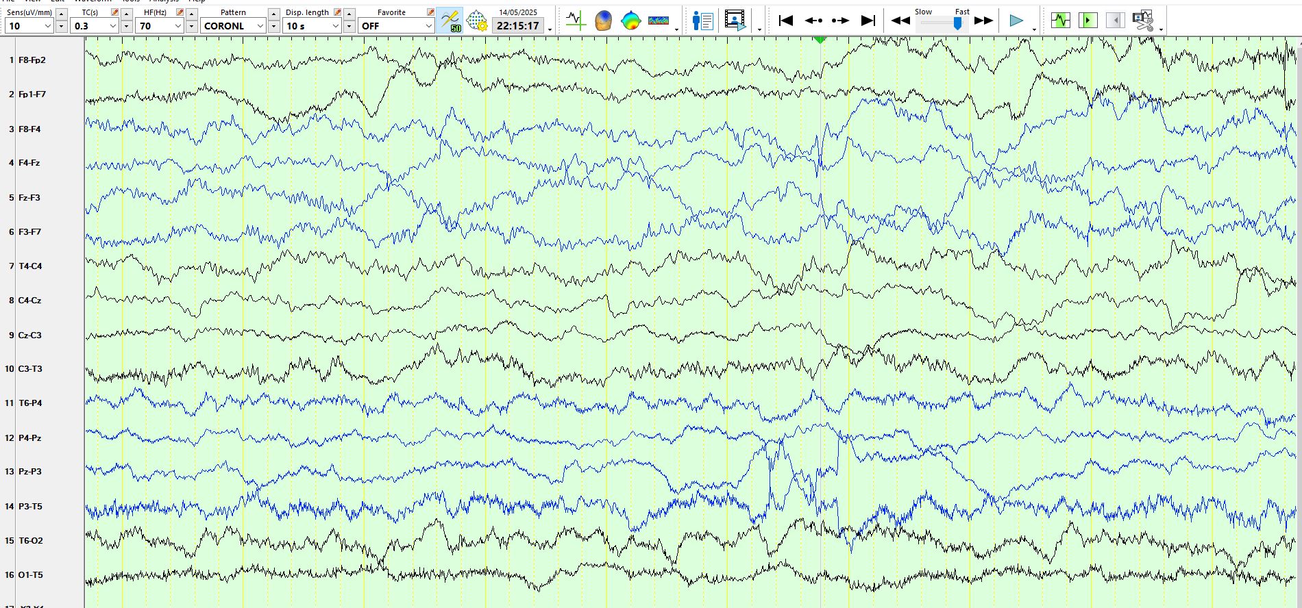Select channel label C3-T3
The width and height of the screenshot is (1302, 608).
click(30, 369)
